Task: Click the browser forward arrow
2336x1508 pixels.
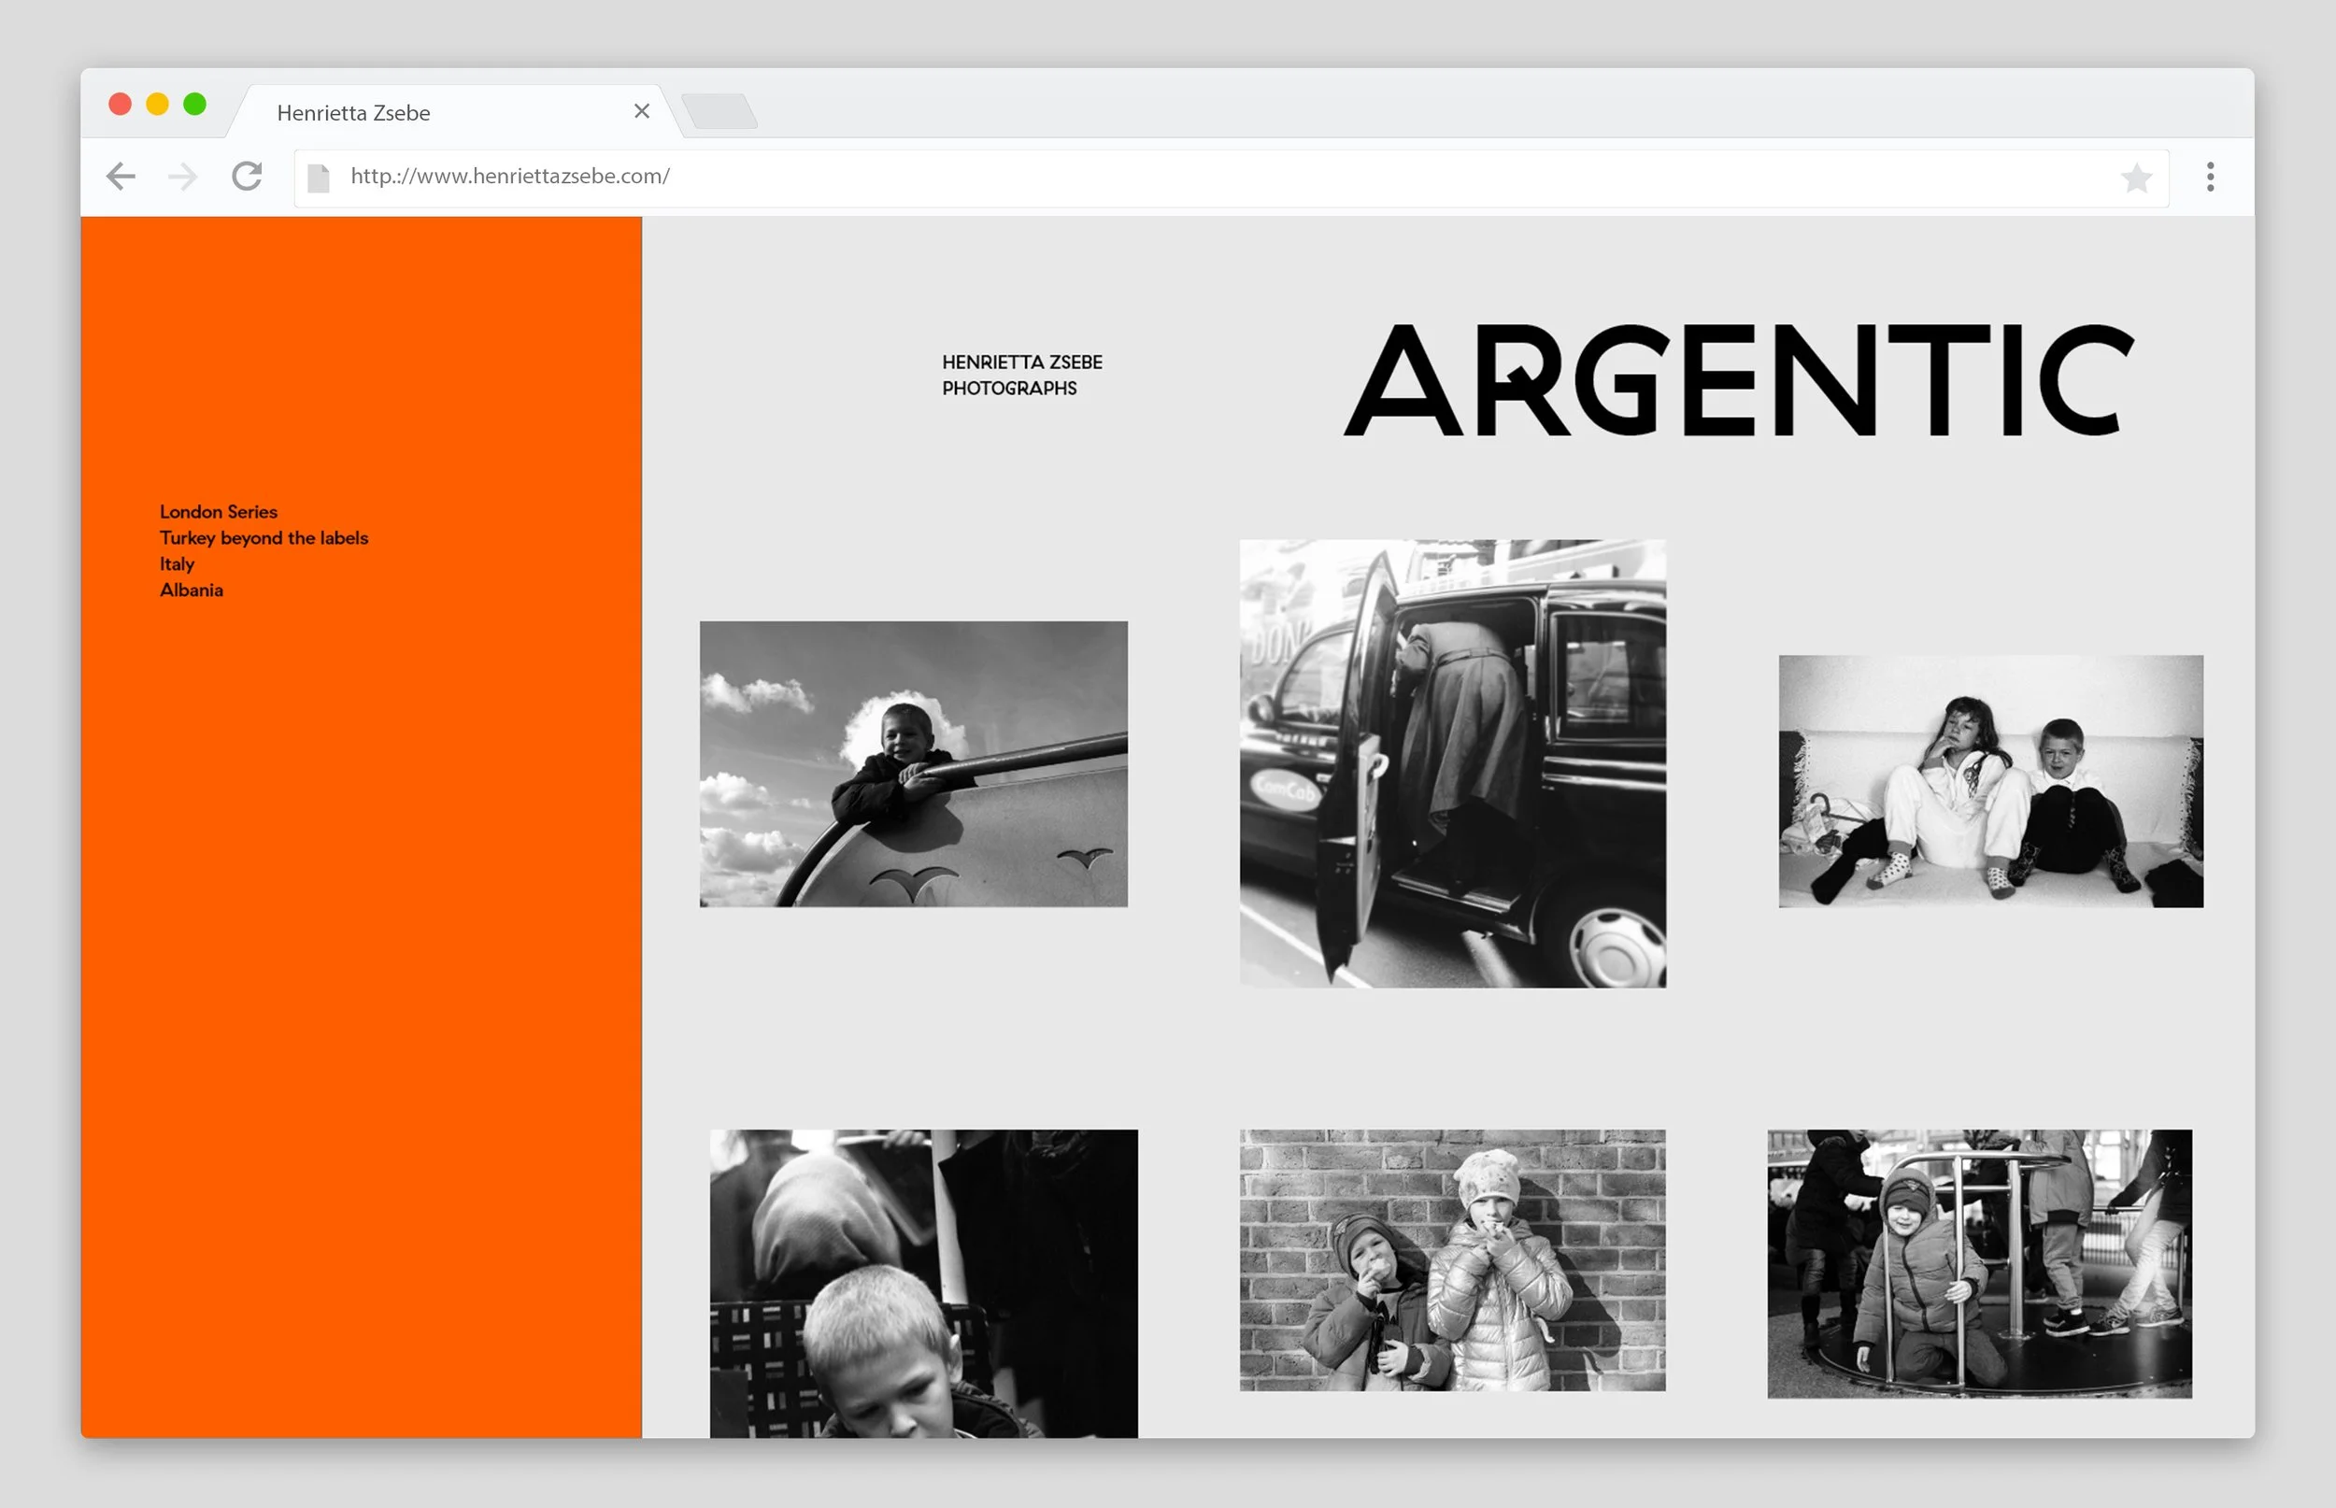Action: click(183, 178)
